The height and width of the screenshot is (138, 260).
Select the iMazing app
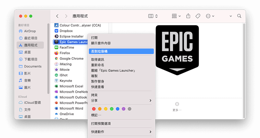click(x=63, y=64)
